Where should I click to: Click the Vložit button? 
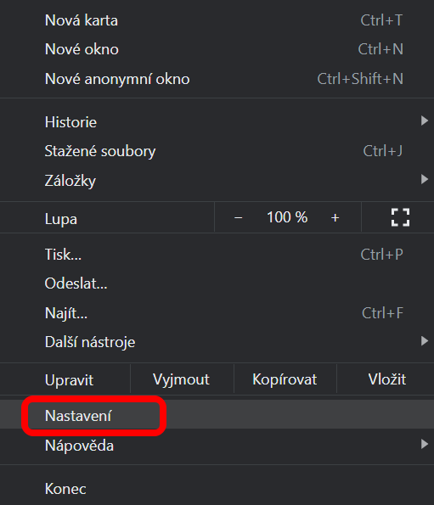(x=386, y=379)
